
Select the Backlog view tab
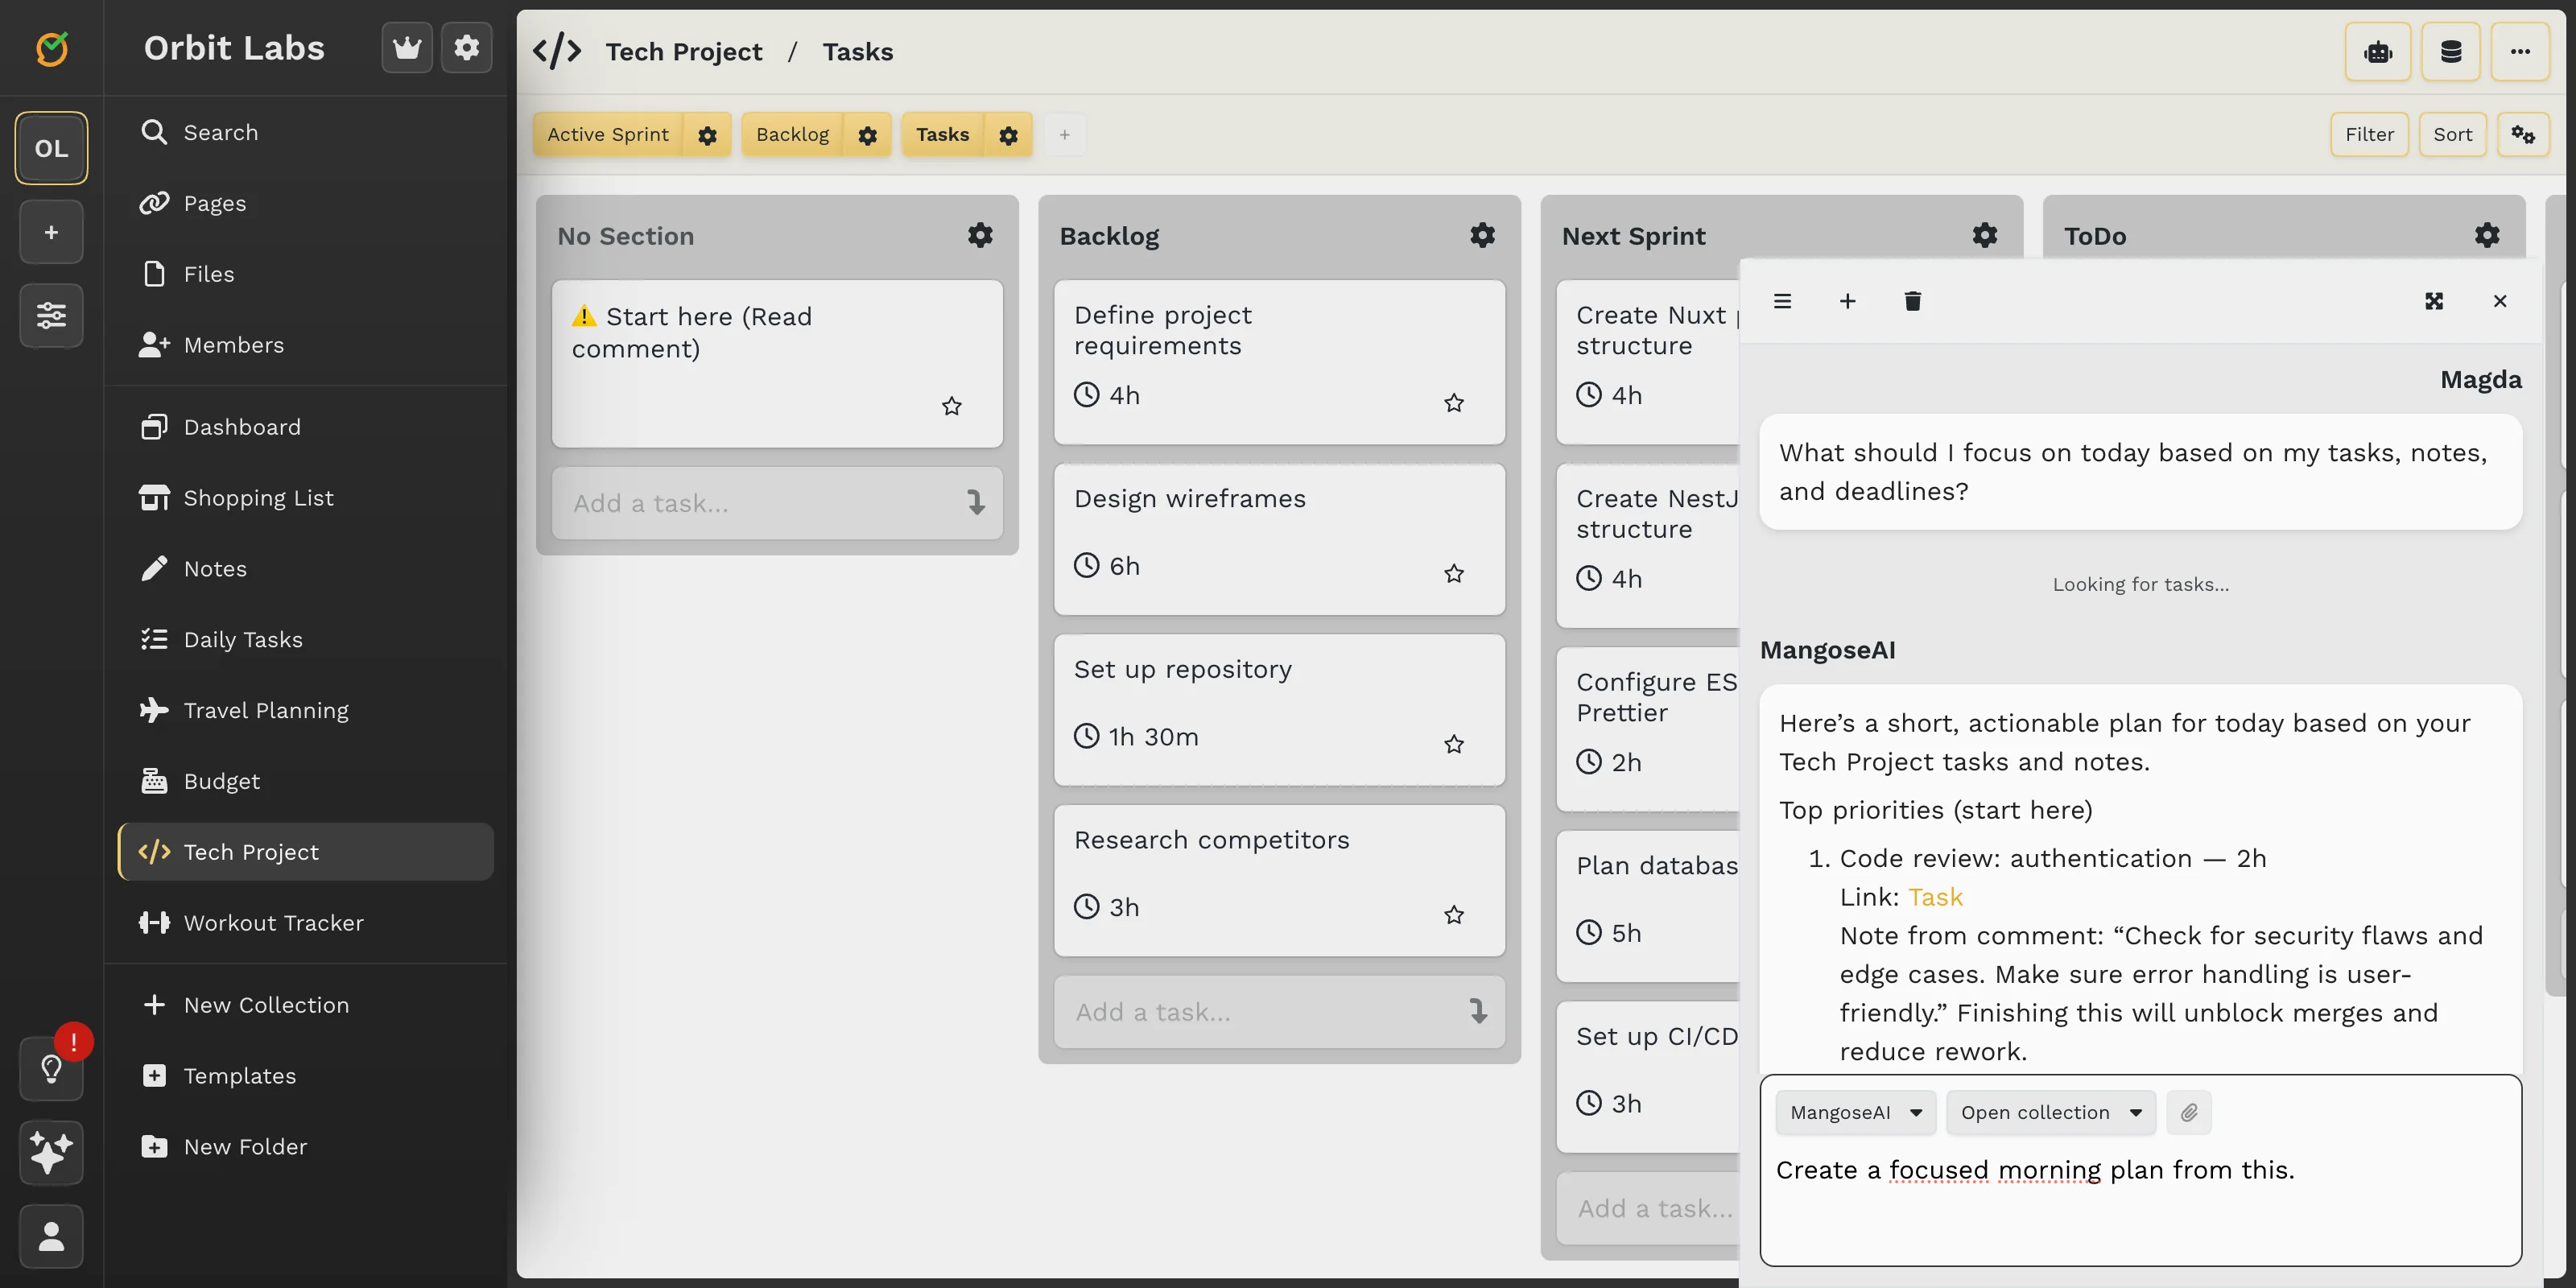tap(792, 134)
